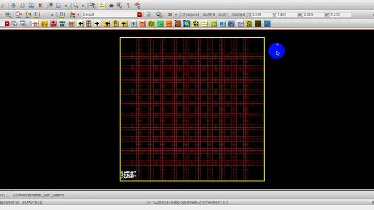This screenshot has height=210, width=374.
Task: Expand second toolbar overflow chevron
Action: pyautogui.click(x=52, y=15)
